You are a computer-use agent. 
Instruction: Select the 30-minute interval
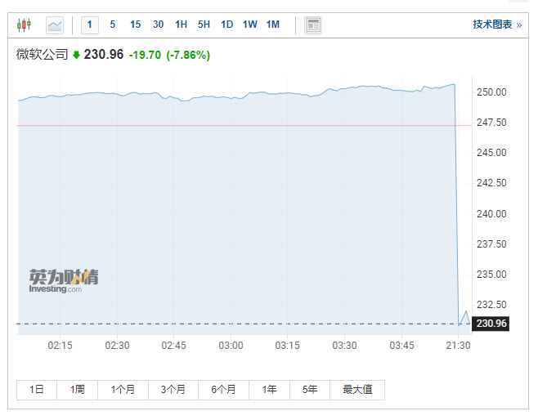coord(158,25)
